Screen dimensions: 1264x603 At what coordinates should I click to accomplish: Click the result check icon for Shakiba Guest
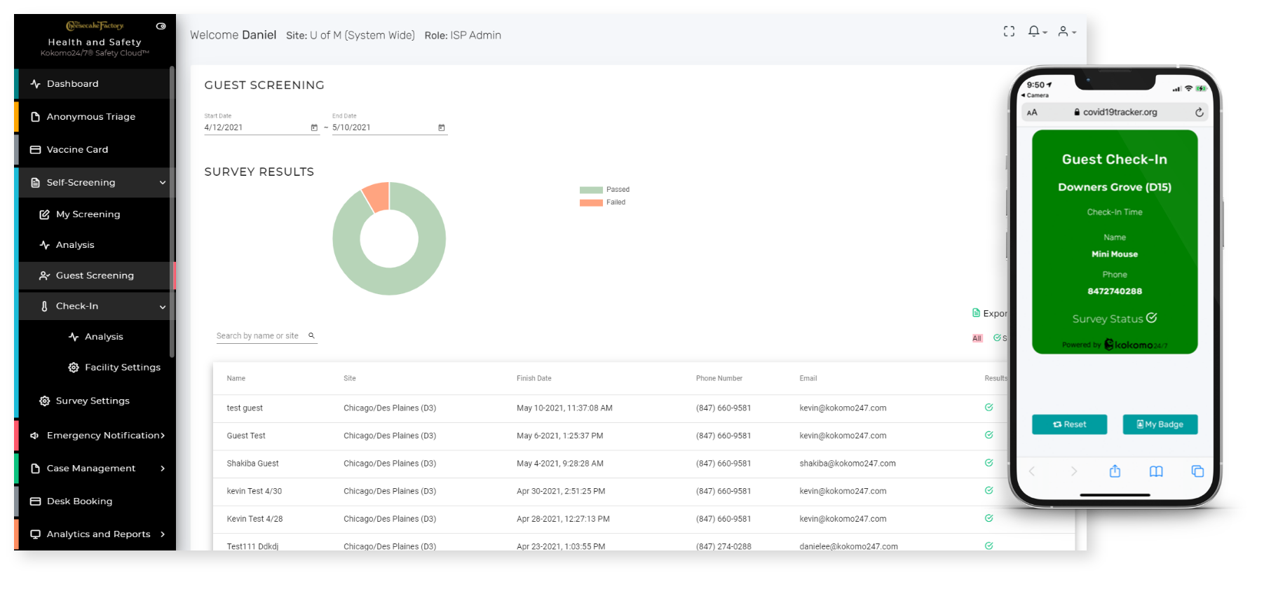click(988, 463)
